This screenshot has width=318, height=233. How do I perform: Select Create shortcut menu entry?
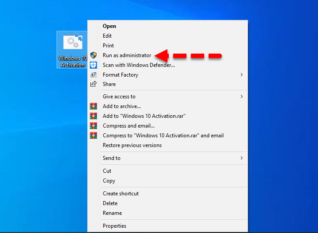(120, 194)
